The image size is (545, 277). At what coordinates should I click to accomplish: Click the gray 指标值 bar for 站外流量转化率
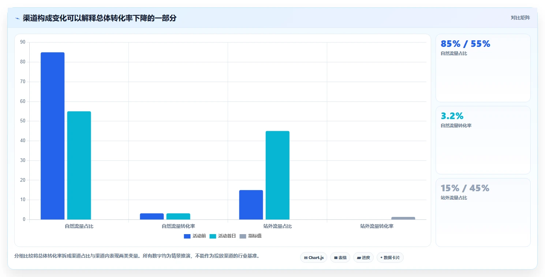[403, 218]
